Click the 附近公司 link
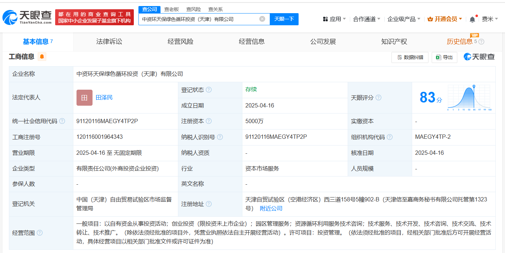The width and height of the screenshot is (505, 253). [271, 209]
